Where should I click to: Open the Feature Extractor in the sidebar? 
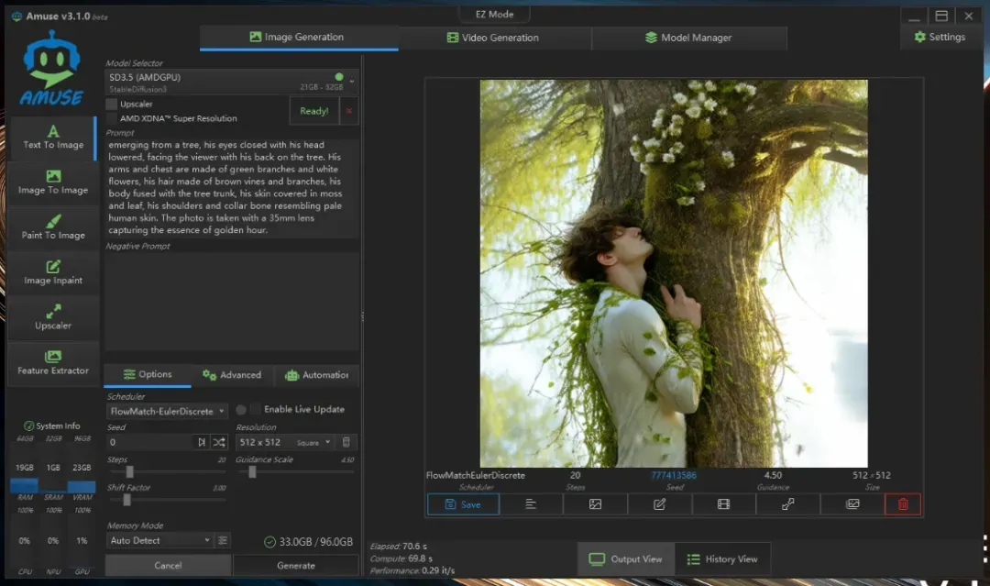pos(53,363)
